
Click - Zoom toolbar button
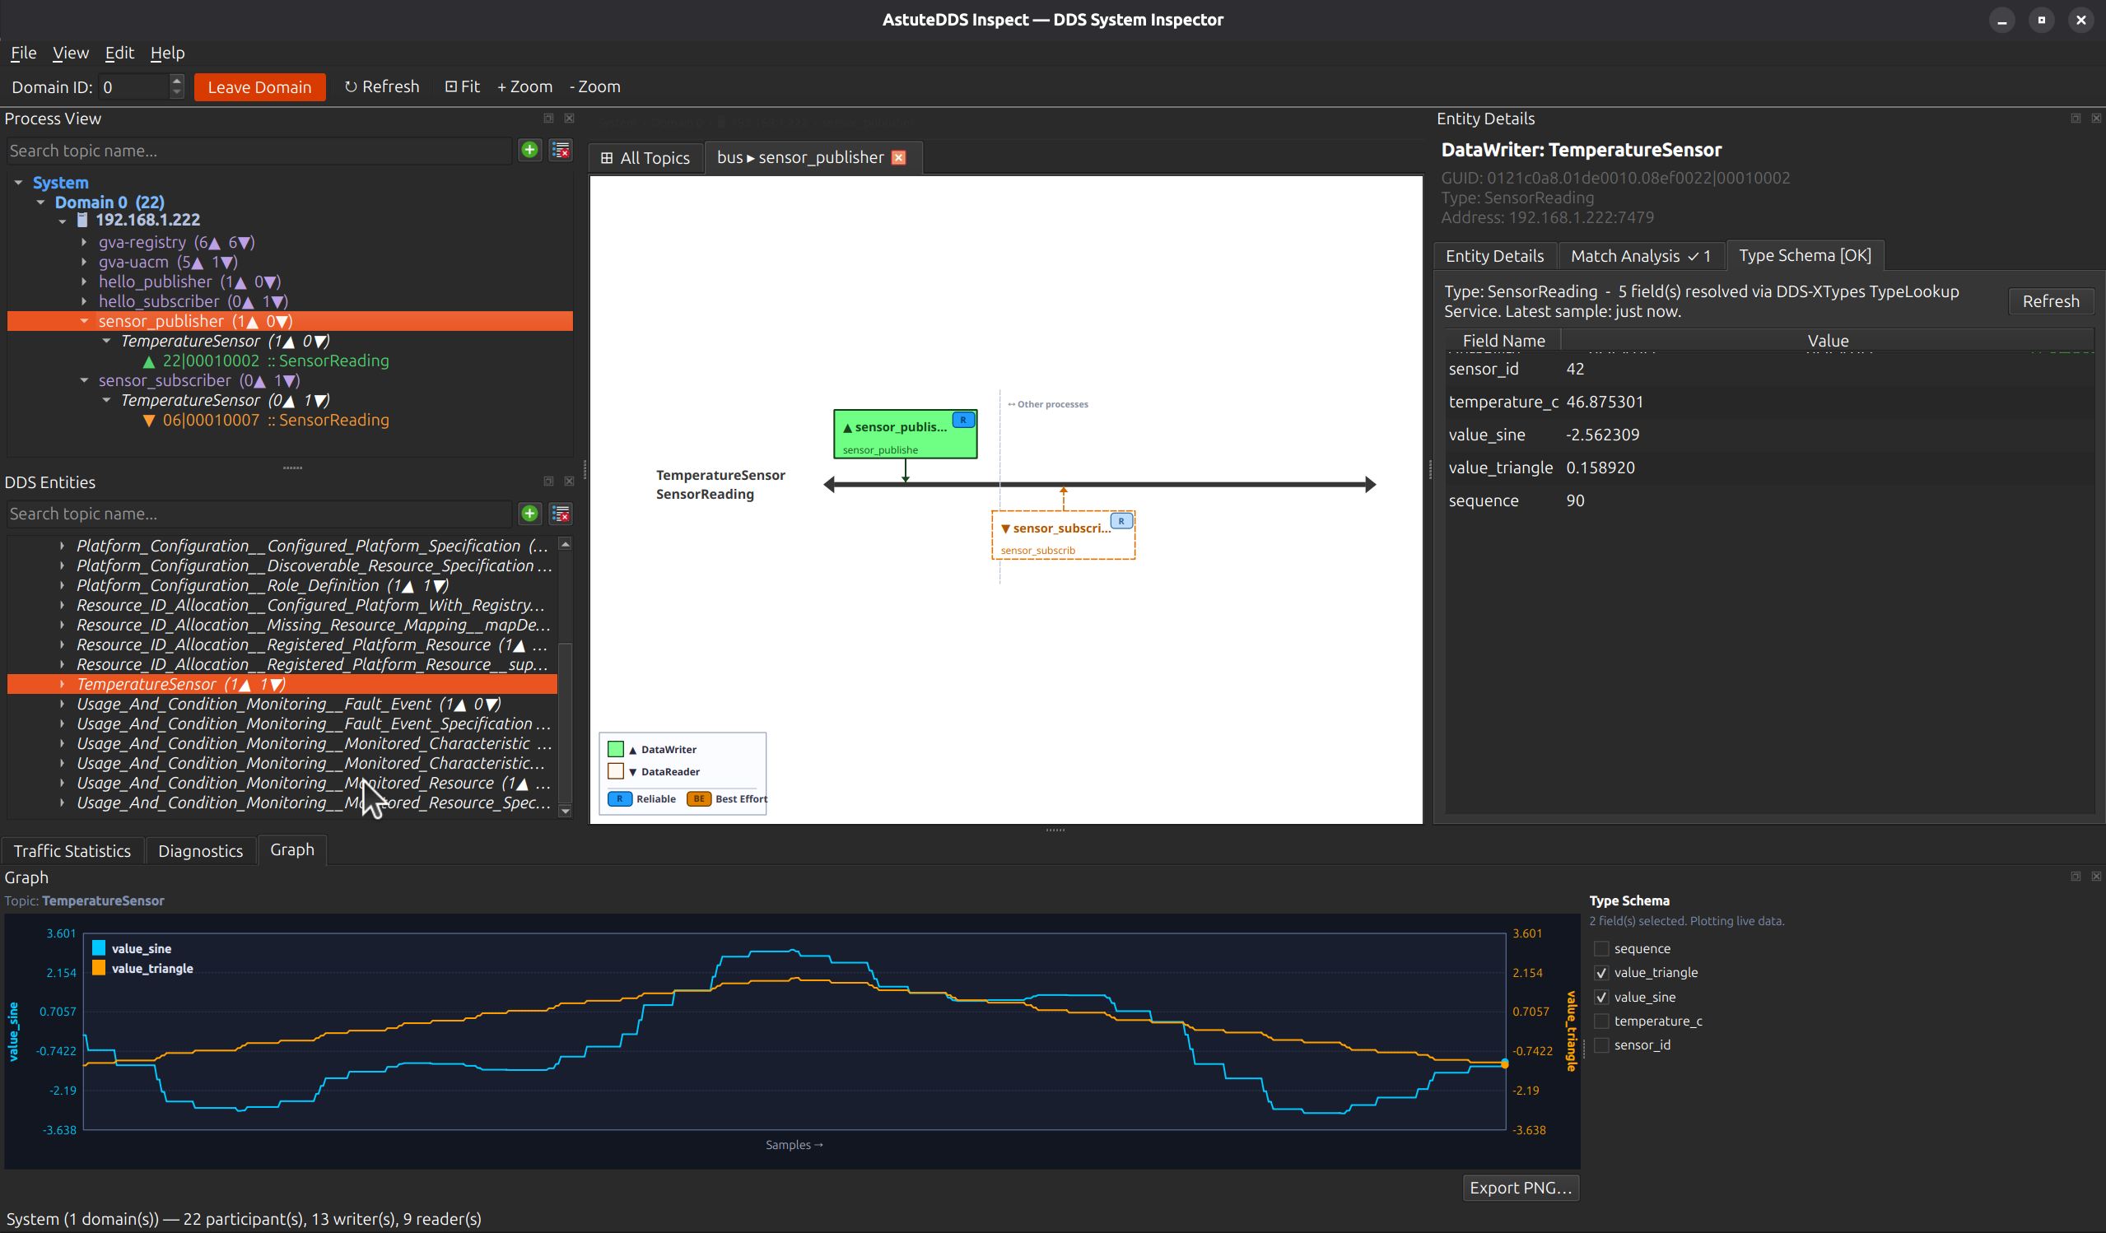(594, 87)
